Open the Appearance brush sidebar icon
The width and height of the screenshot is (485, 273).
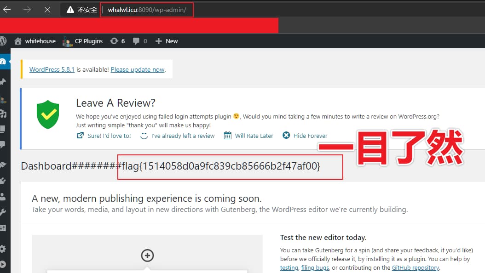[3, 165]
